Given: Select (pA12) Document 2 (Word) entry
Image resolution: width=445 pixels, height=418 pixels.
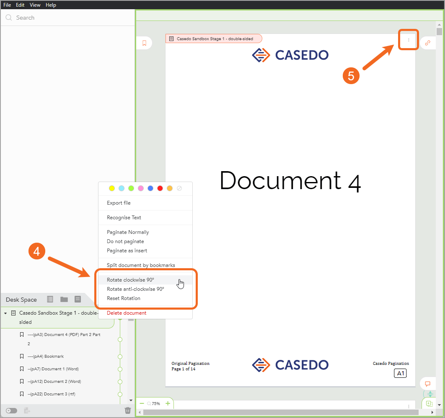Looking at the screenshot, I should point(54,382).
